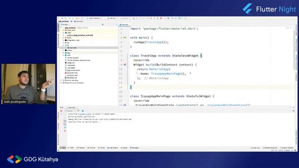
Task: Click MaterialApp in the return statement
Action: (x=159, y=69)
